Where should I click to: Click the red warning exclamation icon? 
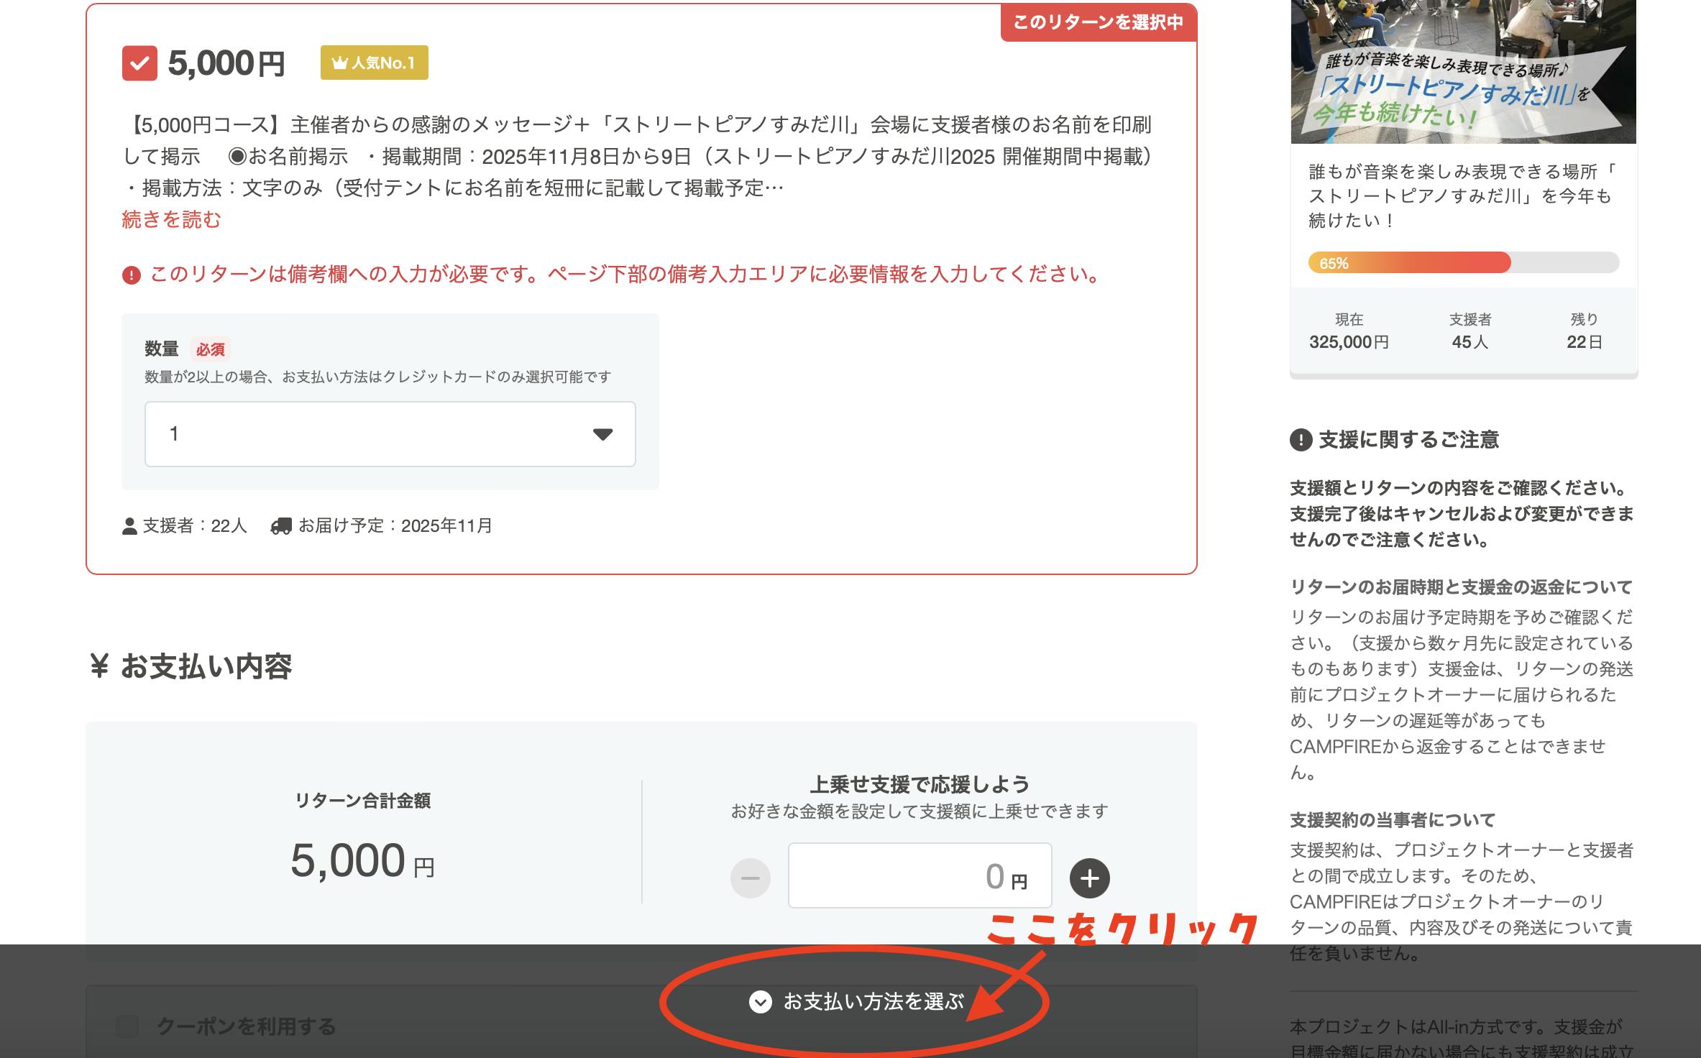pos(131,275)
